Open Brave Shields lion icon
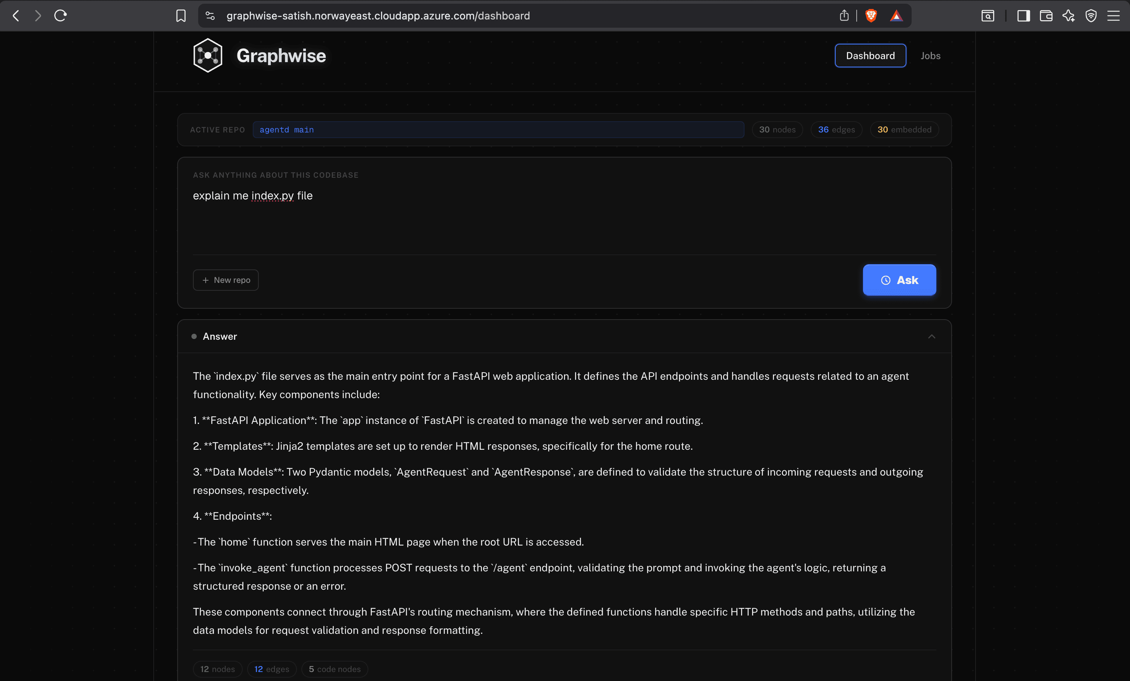The width and height of the screenshot is (1130, 681). click(x=871, y=15)
